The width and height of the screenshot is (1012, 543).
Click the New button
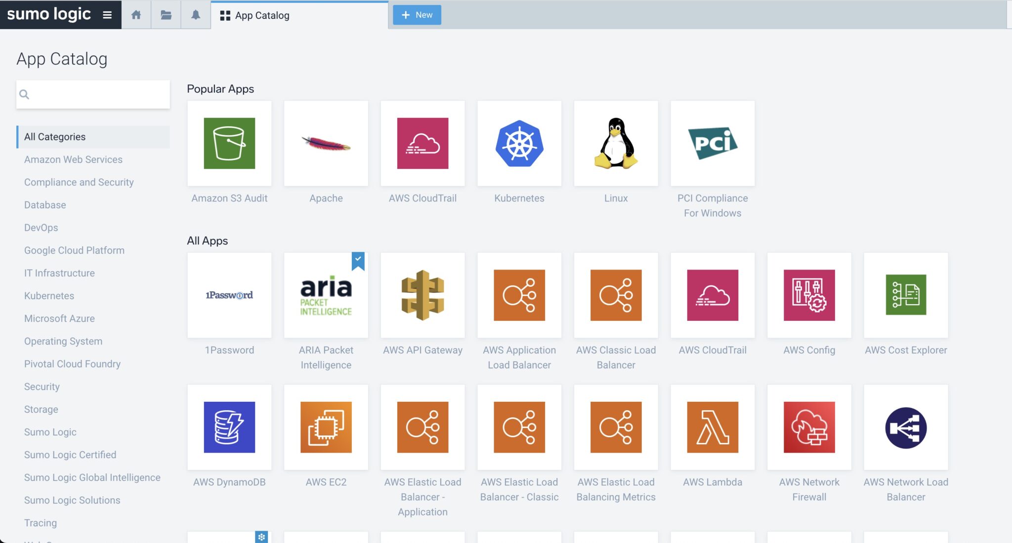[x=417, y=15]
